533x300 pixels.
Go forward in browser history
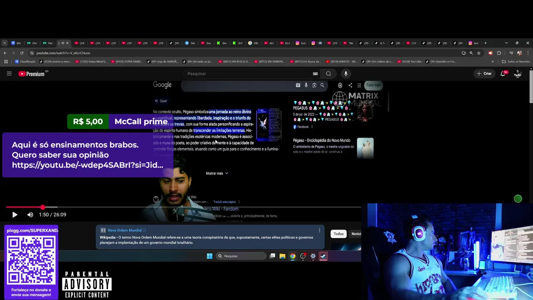tap(13, 53)
